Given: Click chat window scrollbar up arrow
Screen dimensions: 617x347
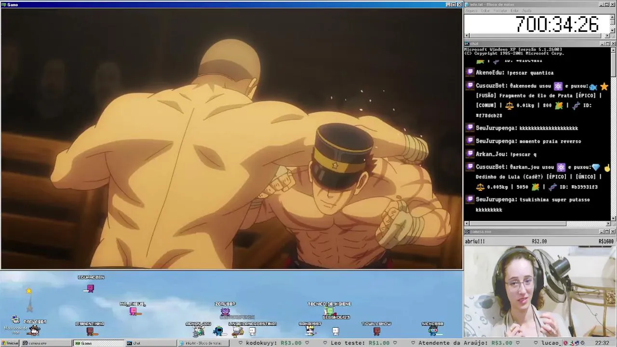Looking at the screenshot, I should pyautogui.click(x=613, y=50).
